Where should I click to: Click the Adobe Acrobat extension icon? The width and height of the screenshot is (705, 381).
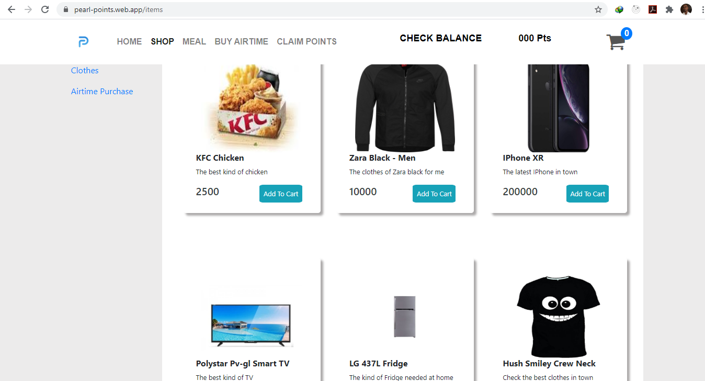[x=653, y=9]
